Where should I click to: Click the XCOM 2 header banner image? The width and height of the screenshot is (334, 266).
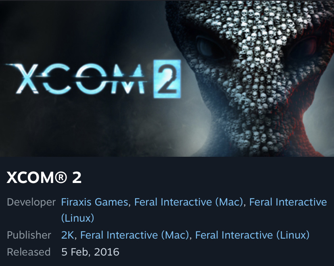(167, 78)
